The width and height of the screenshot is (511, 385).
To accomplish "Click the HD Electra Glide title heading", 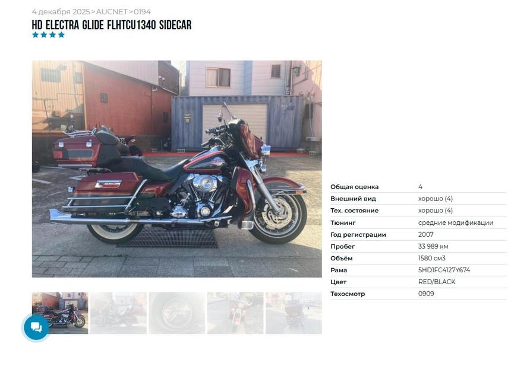I will coord(112,25).
